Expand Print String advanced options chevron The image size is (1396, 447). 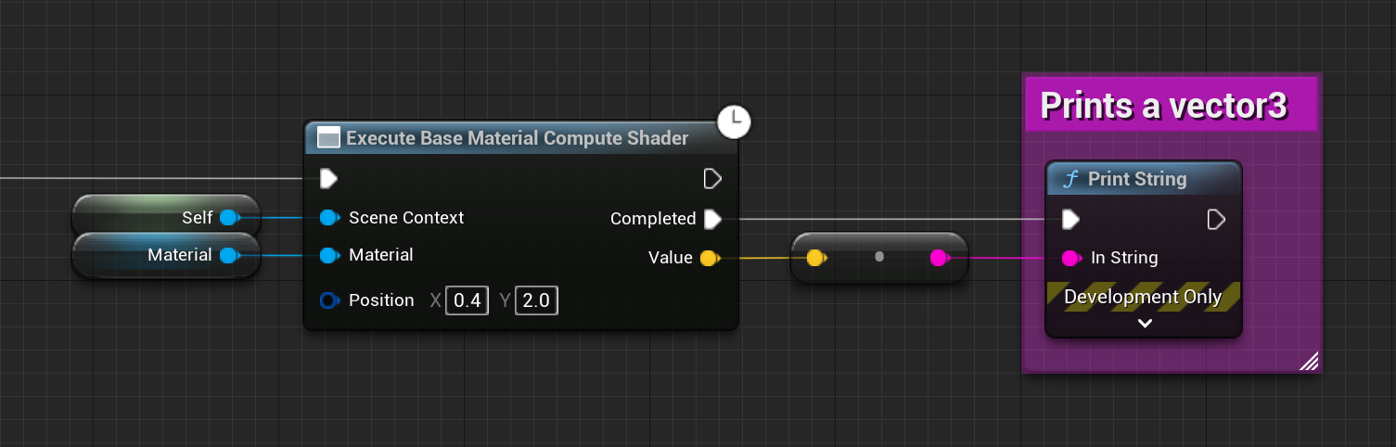[1145, 324]
